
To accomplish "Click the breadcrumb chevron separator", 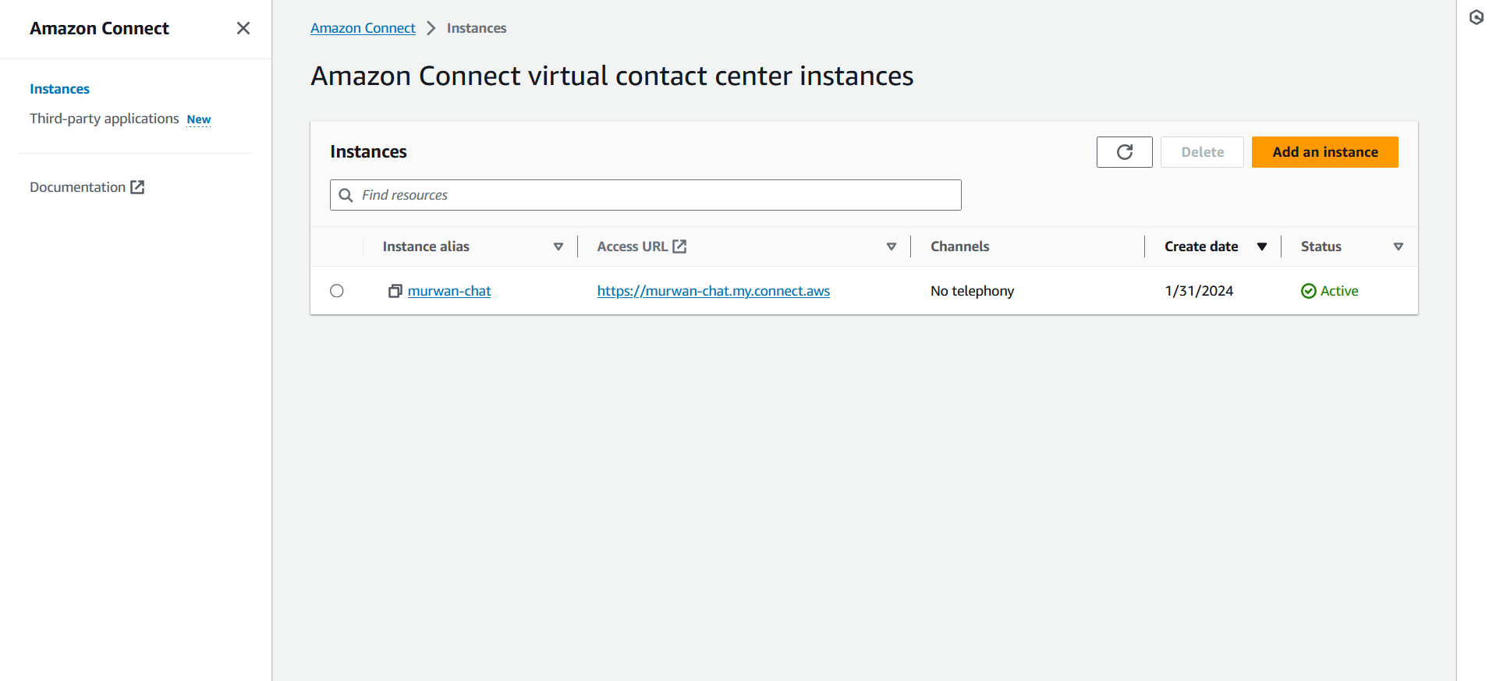I will [x=431, y=28].
